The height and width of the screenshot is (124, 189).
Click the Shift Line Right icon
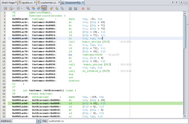click(76, 8)
